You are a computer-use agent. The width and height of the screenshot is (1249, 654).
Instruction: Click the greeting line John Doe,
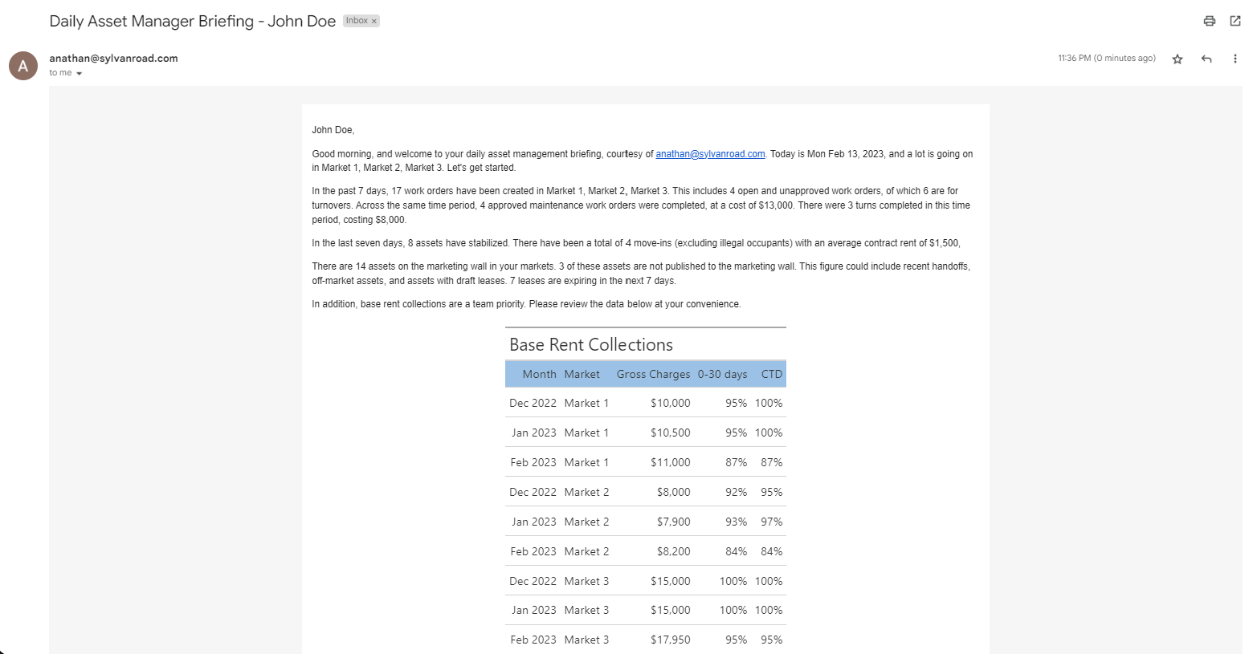pos(333,130)
